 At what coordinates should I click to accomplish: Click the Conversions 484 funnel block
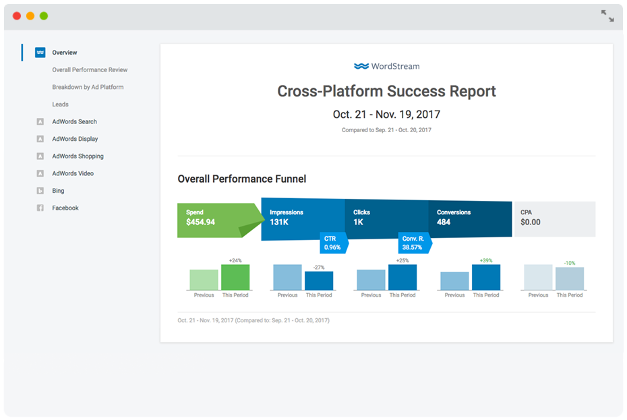tap(470, 219)
